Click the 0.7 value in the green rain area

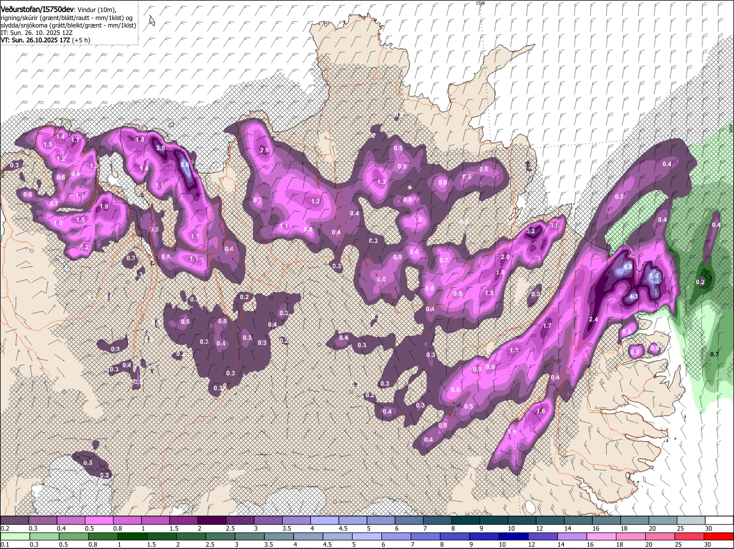coord(715,354)
